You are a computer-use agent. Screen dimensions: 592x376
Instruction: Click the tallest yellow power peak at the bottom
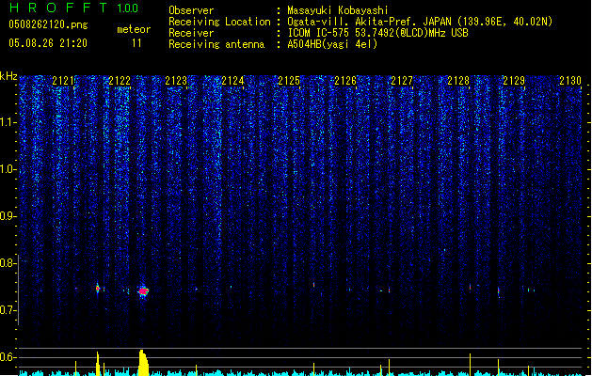click(x=143, y=363)
